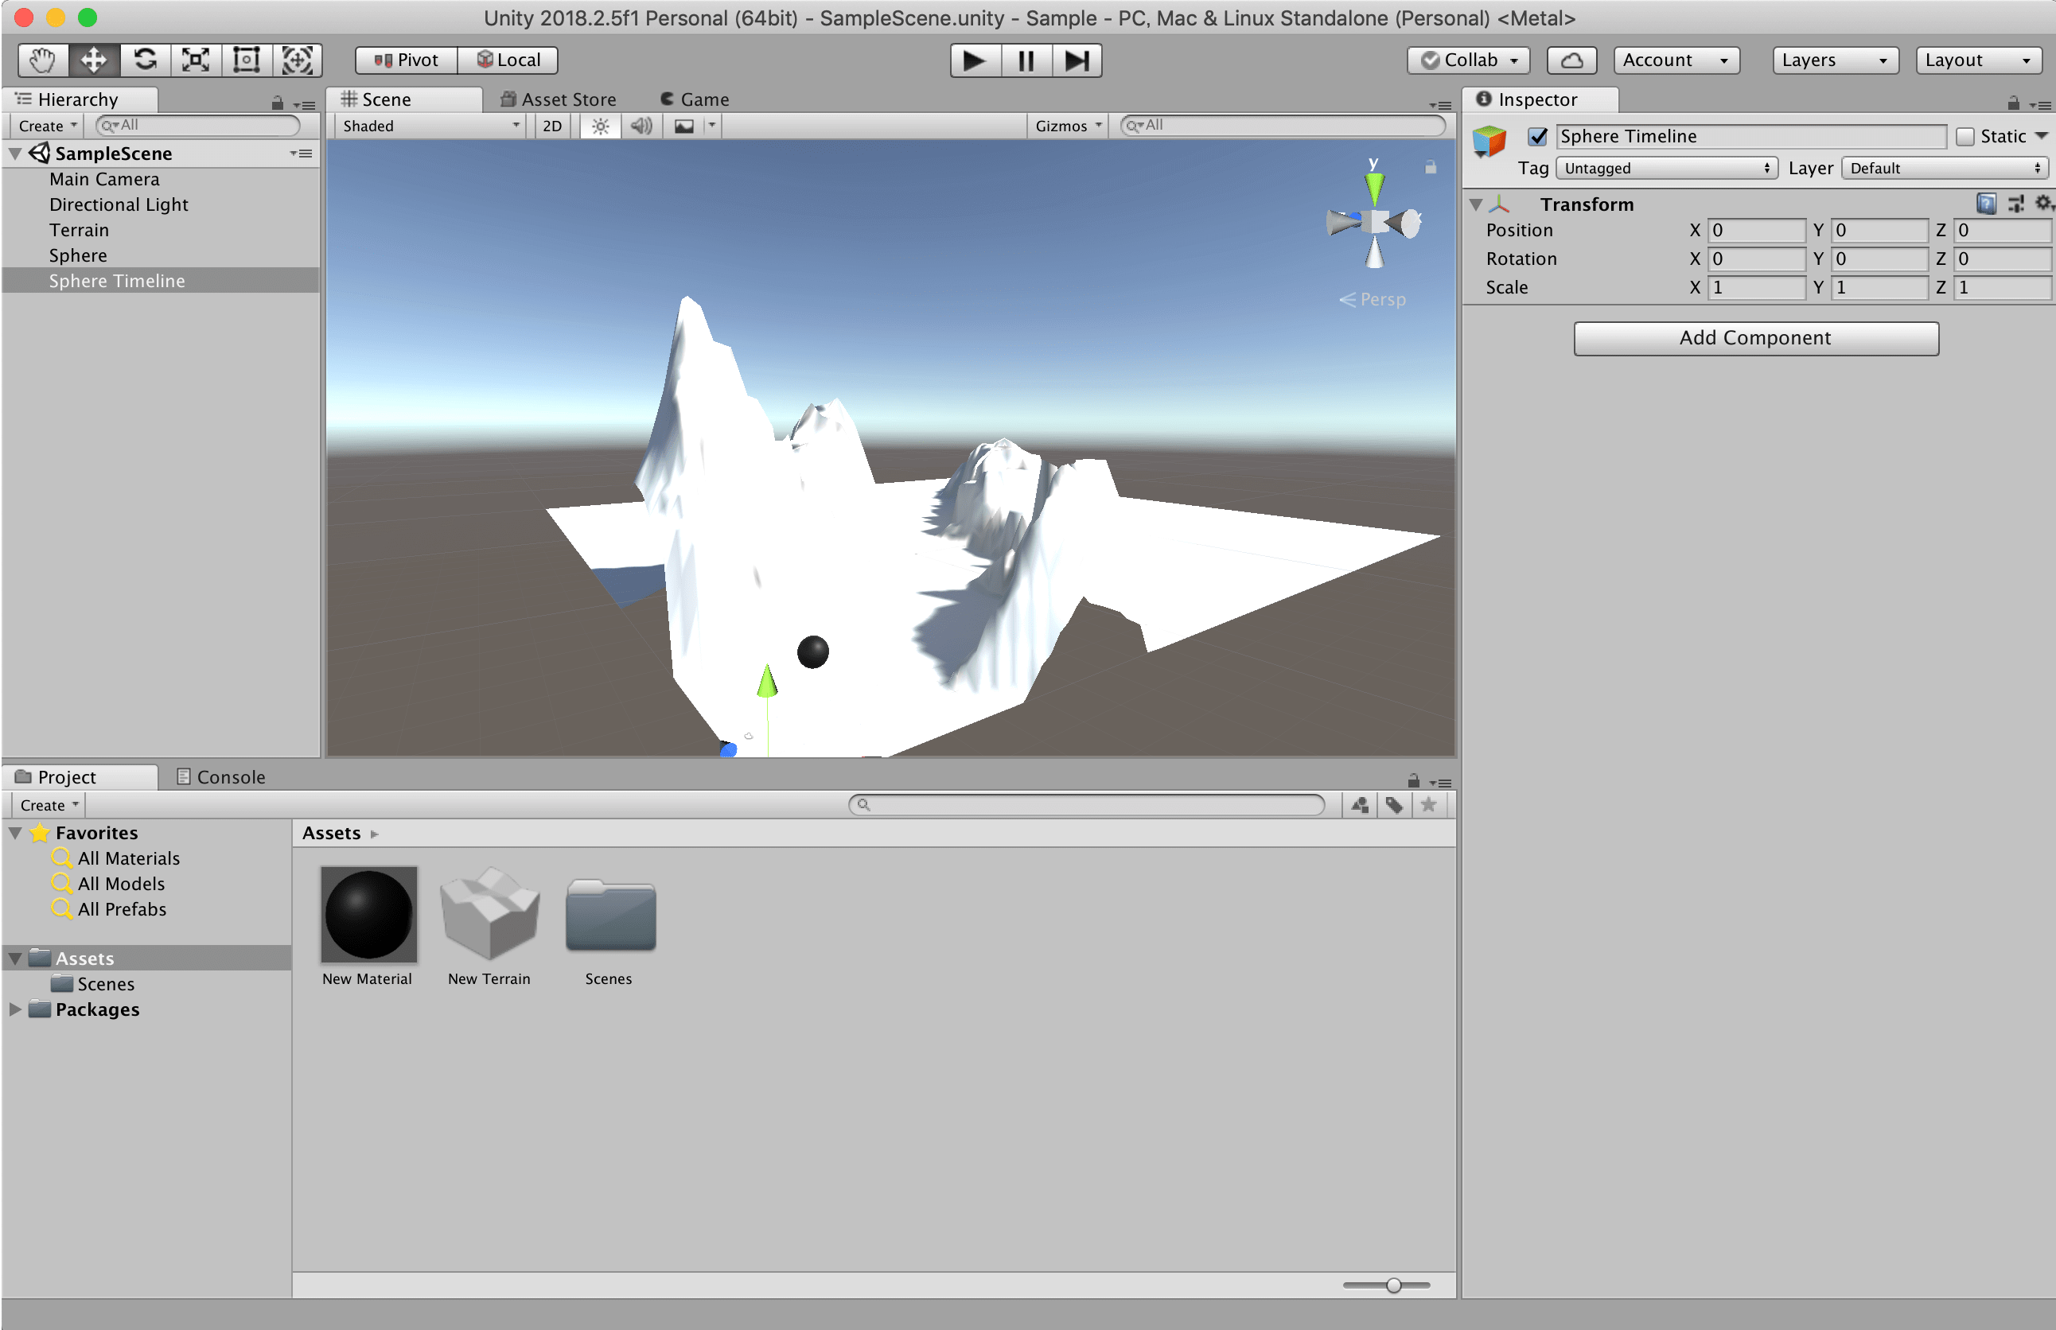Viewport: 2056px width, 1330px height.
Task: Open the Hierarchy Create menu
Action: [48, 126]
